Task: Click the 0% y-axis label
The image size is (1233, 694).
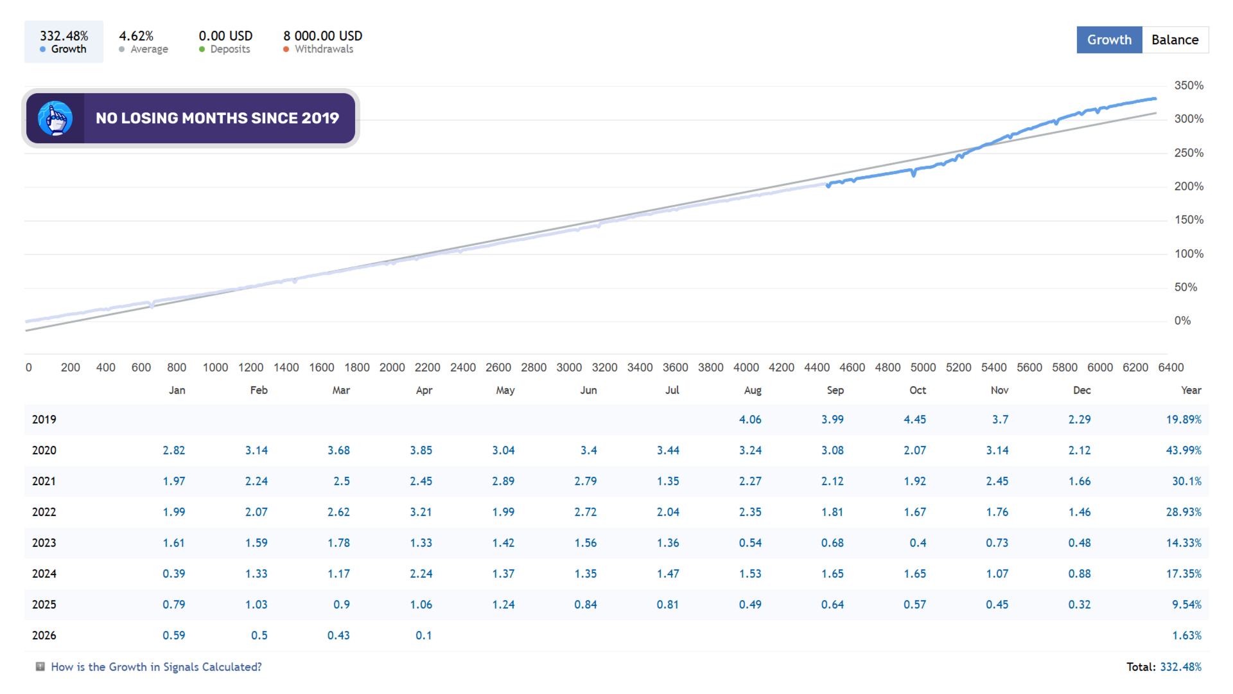Action: point(1182,321)
